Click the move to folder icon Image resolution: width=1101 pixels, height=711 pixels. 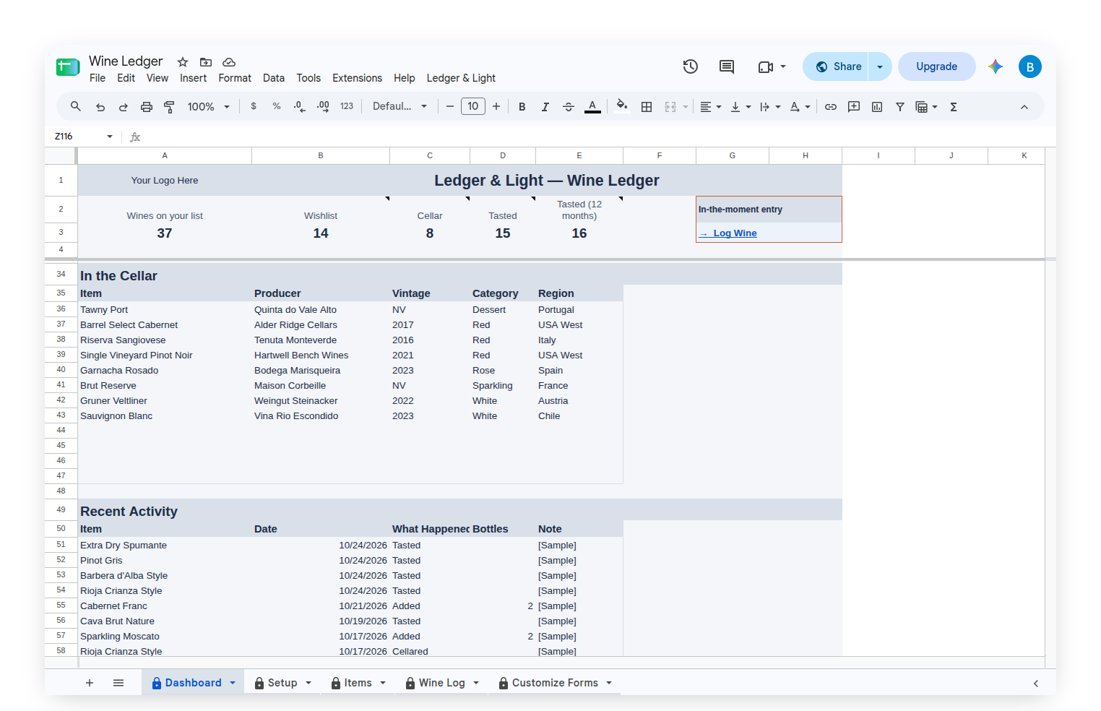[206, 62]
